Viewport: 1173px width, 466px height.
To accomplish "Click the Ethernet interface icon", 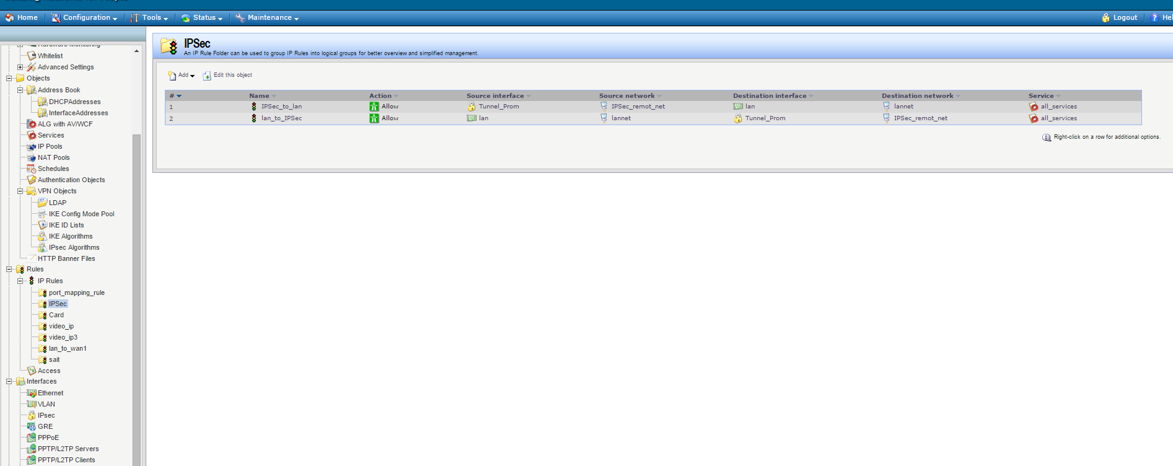I will (32, 393).
